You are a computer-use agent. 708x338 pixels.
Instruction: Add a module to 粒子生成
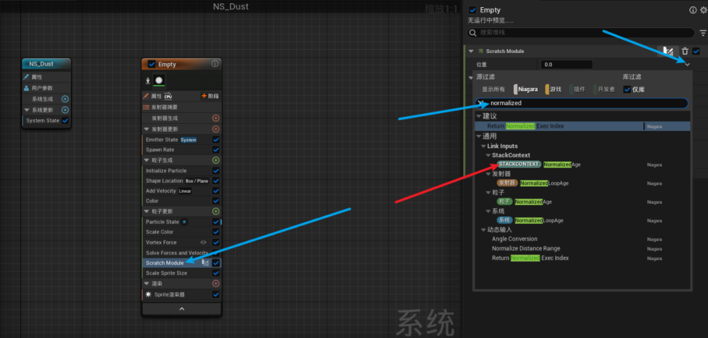click(x=216, y=160)
